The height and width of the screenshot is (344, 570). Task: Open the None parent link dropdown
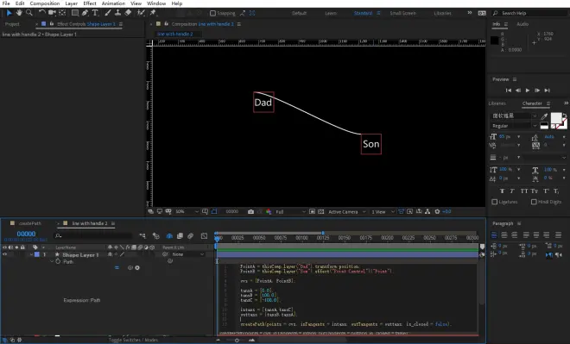pyautogui.click(x=187, y=254)
